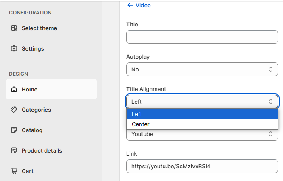This screenshot has width=283, height=181.
Task: Choose Left alignment option
Action: [x=202, y=114]
